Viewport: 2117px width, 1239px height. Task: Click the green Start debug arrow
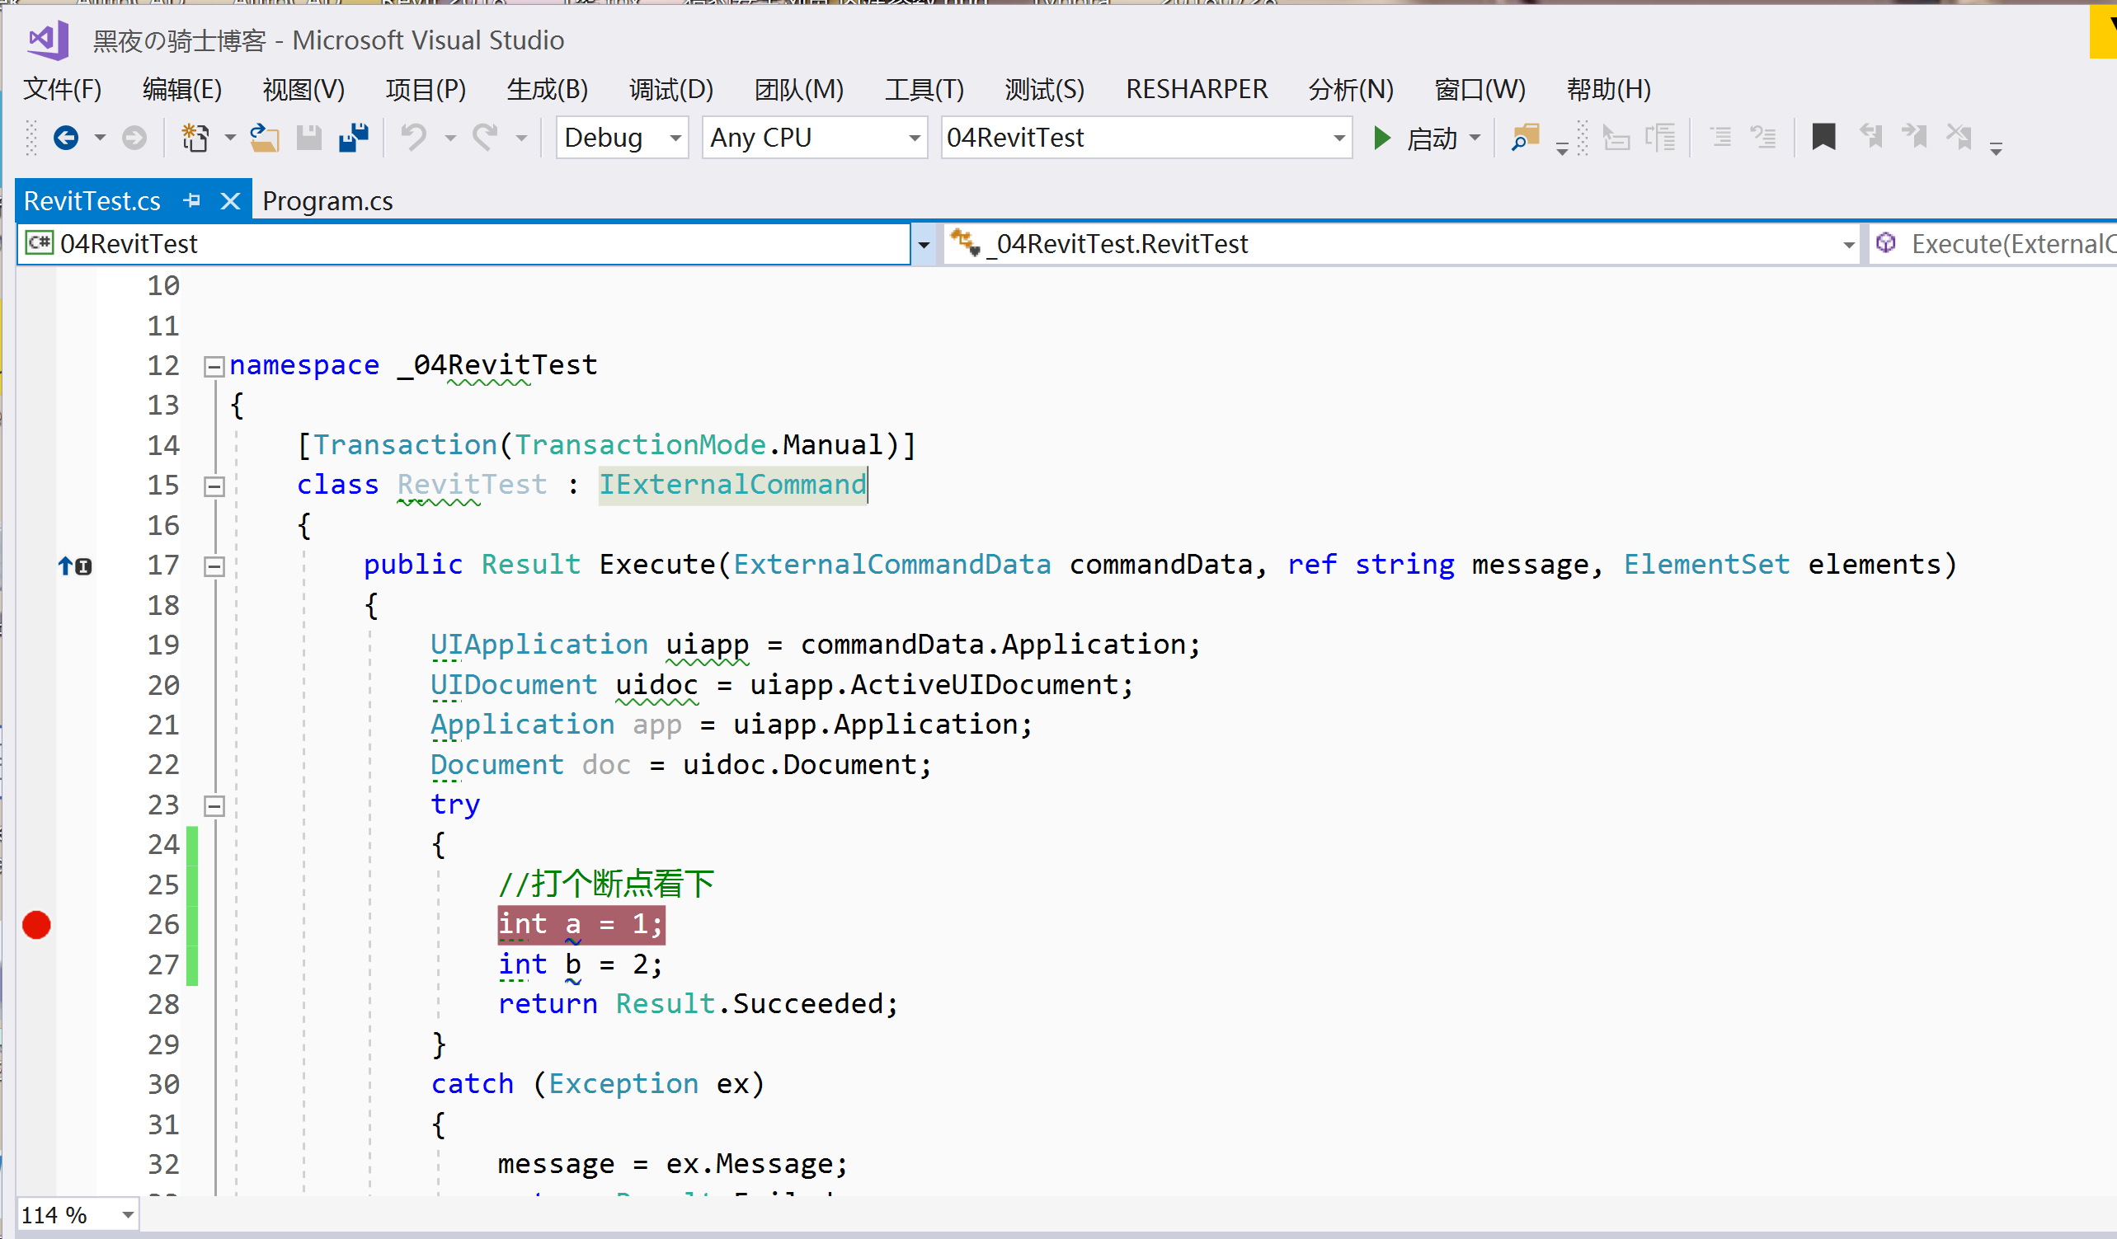1382,137
